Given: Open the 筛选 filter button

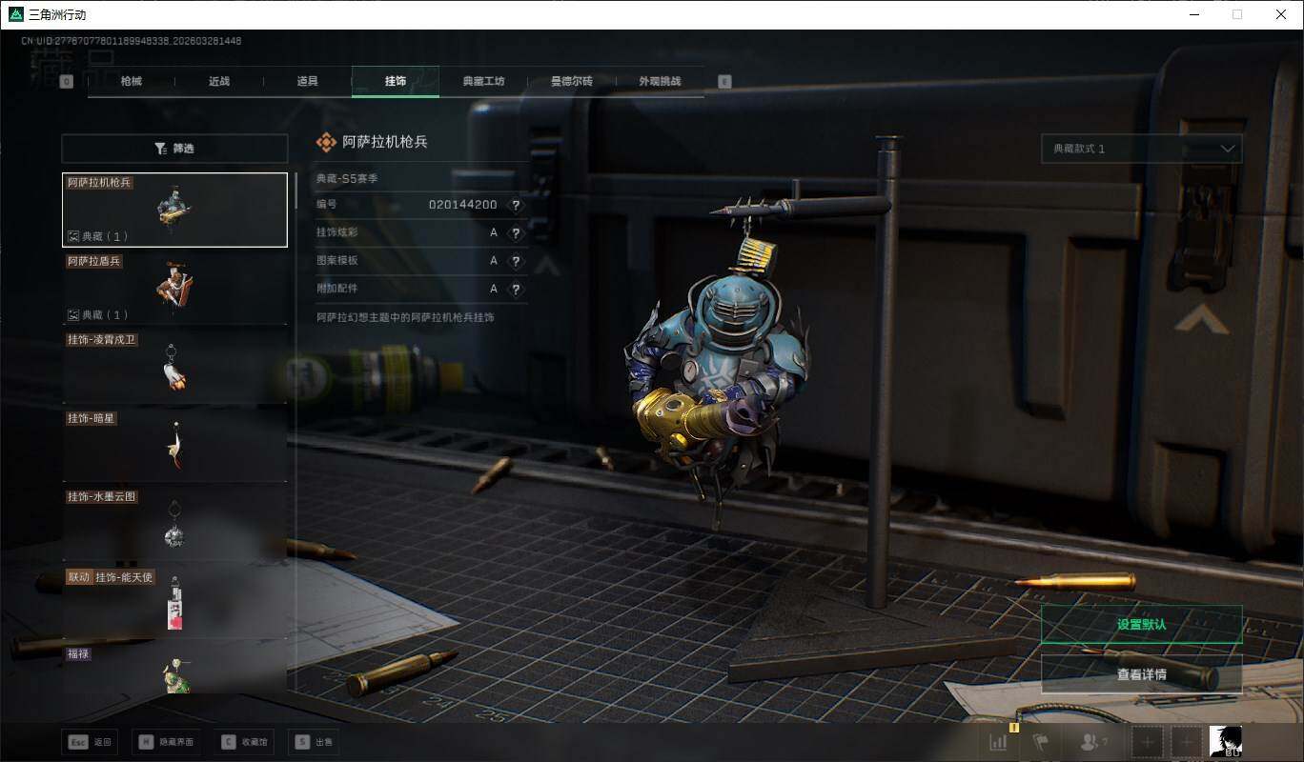Looking at the screenshot, I should [174, 149].
